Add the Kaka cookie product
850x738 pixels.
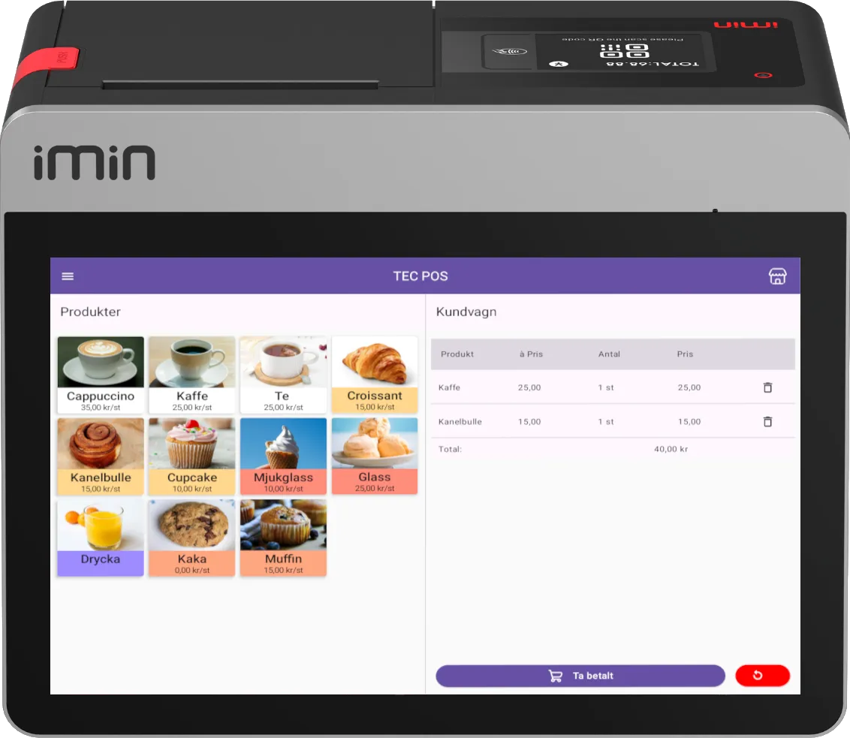(x=192, y=538)
